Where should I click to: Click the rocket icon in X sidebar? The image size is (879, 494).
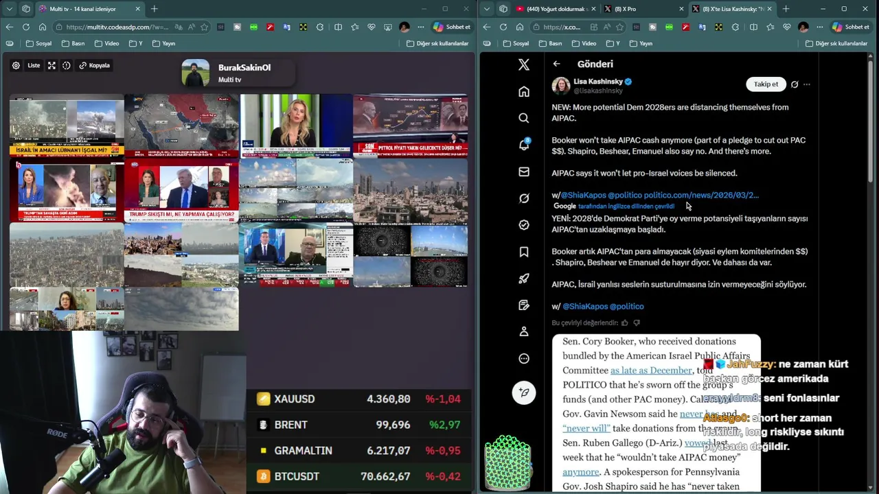[524, 279]
